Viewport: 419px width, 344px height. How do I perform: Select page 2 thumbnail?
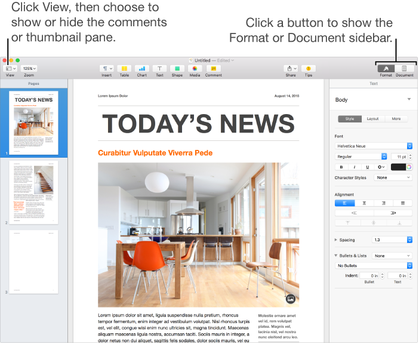pos(33,192)
